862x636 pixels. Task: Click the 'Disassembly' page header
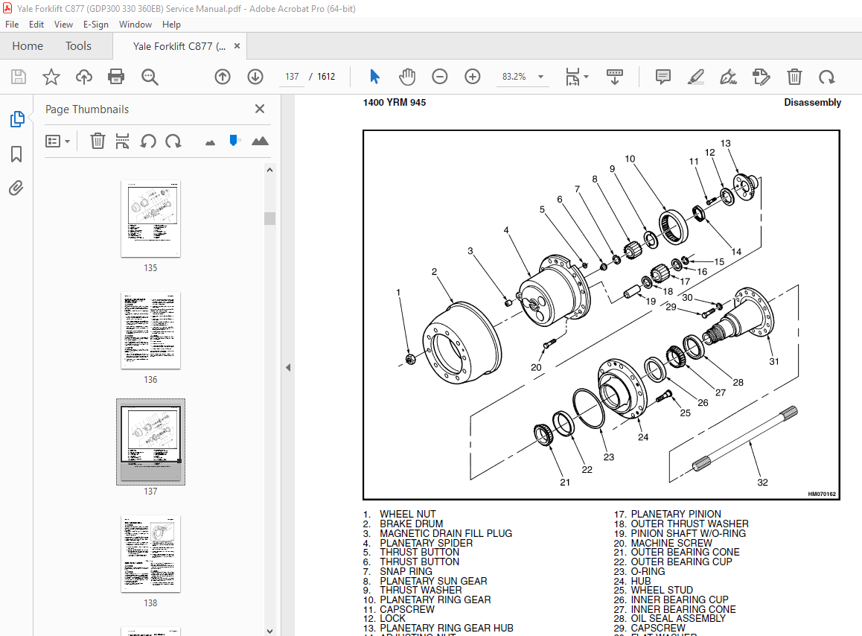click(813, 102)
